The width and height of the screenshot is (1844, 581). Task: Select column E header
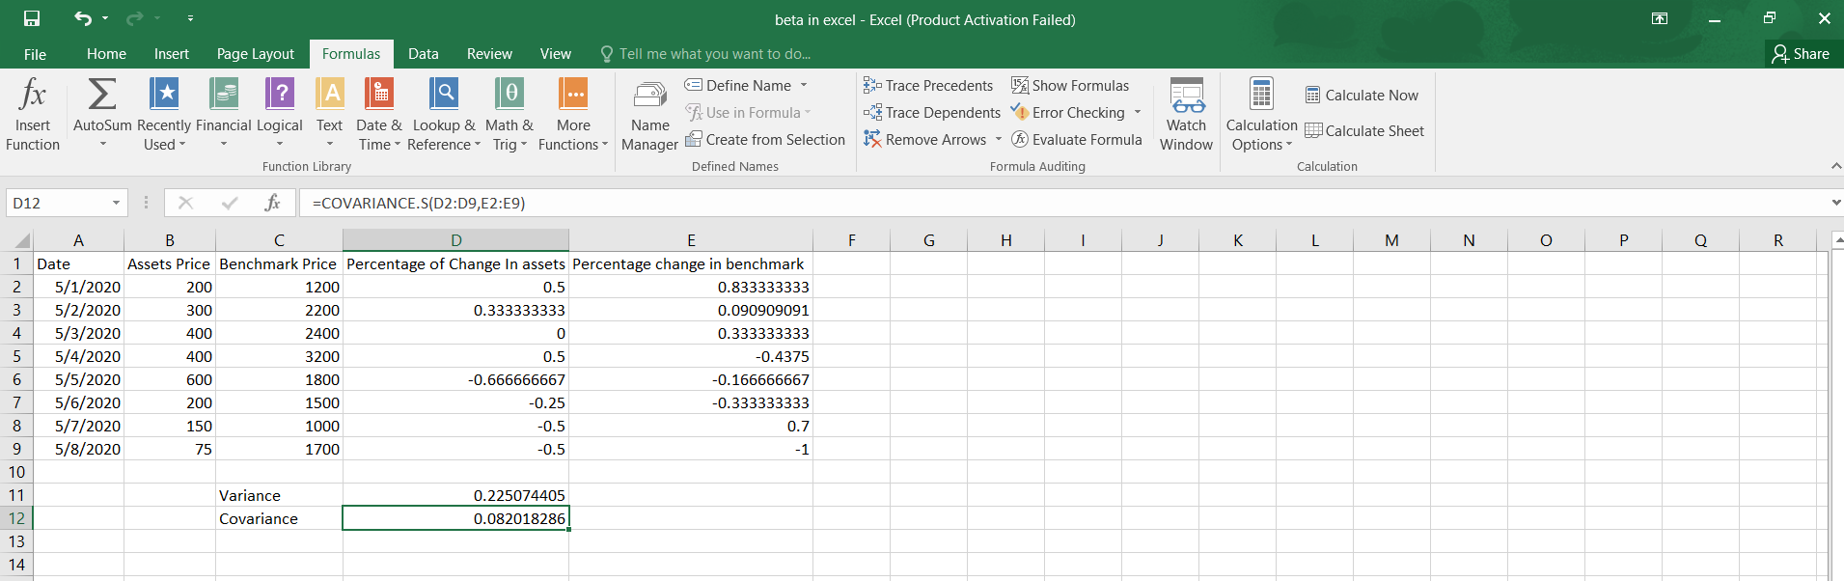coord(691,240)
